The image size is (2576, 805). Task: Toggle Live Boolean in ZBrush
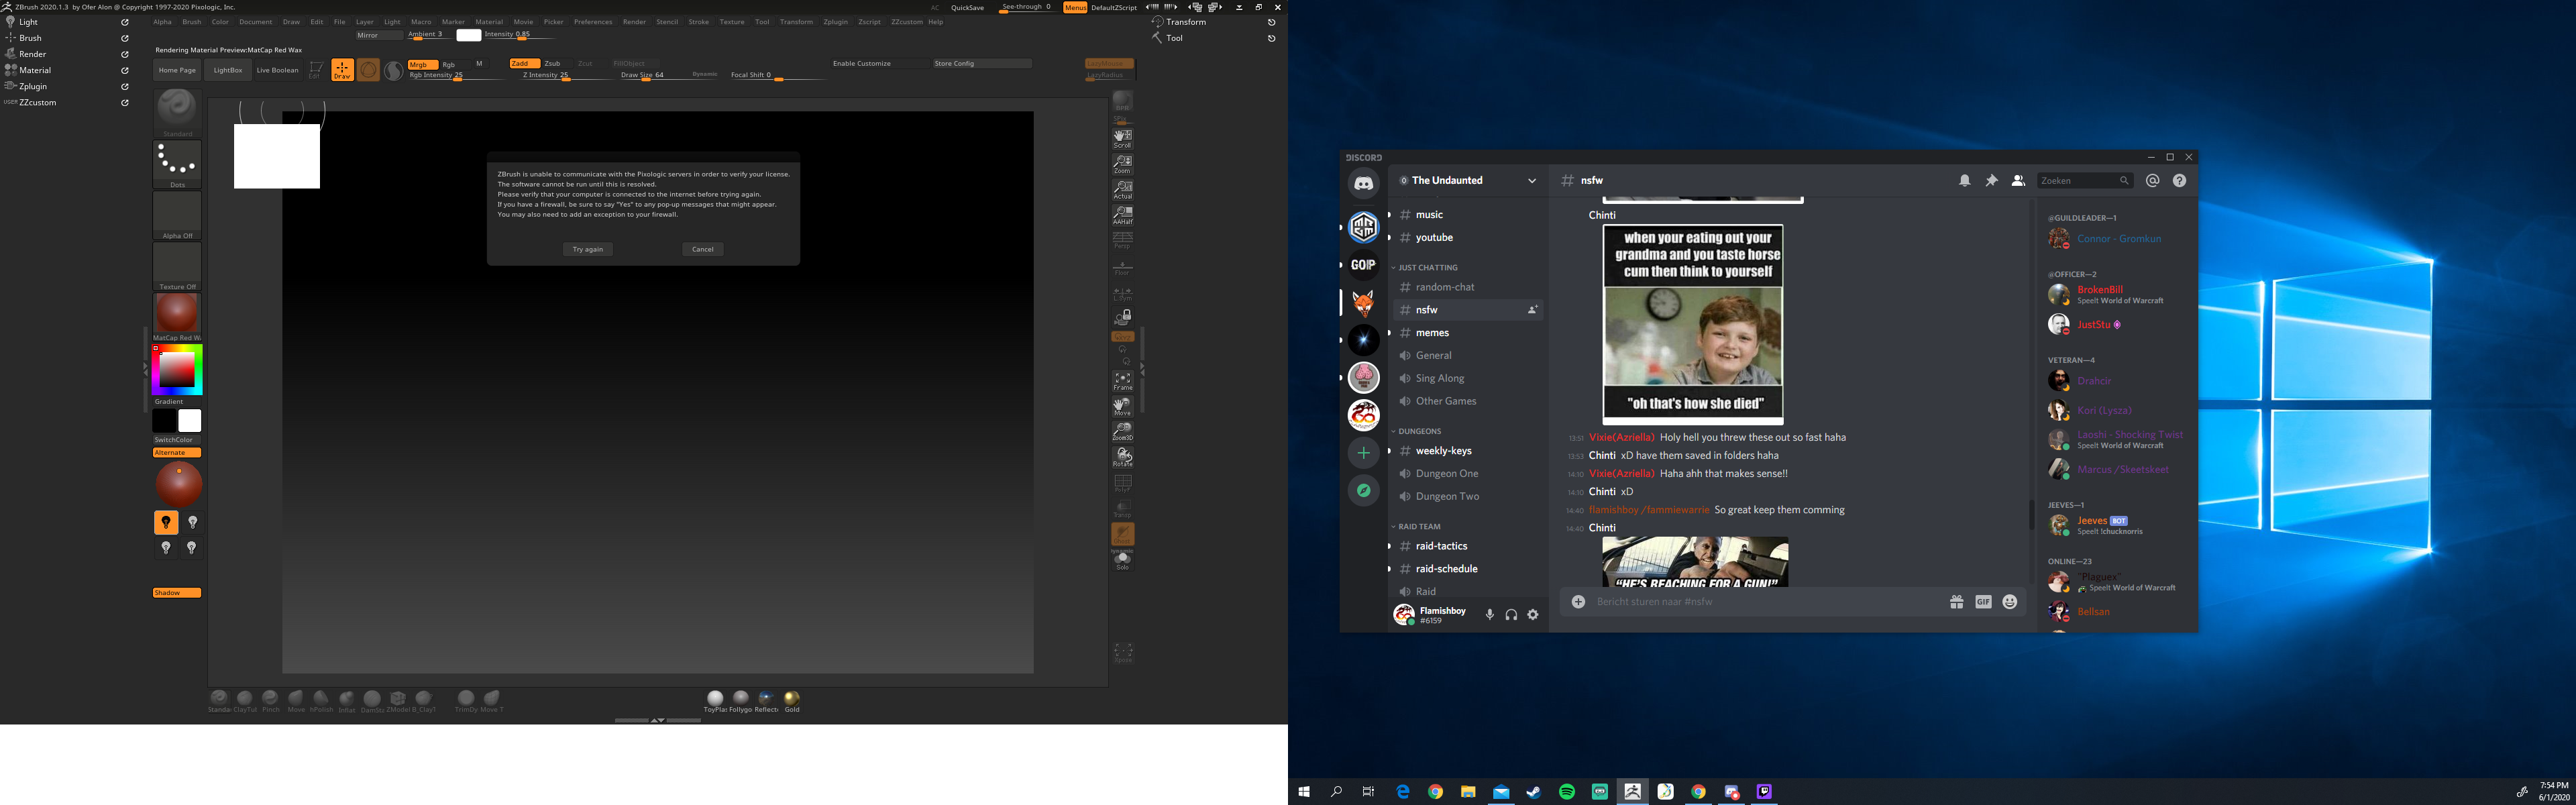[x=277, y=70]
